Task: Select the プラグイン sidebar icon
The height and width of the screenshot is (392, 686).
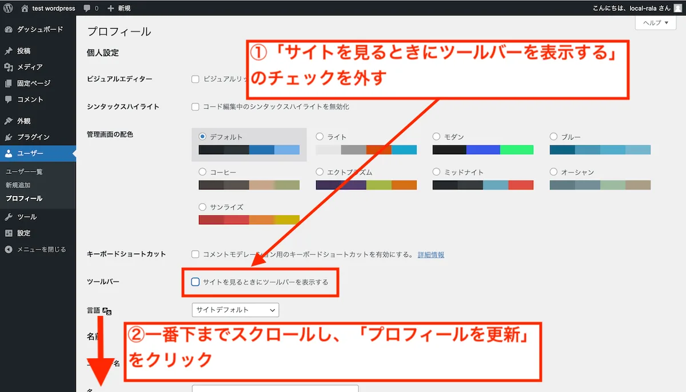Action: coord(10,137)
